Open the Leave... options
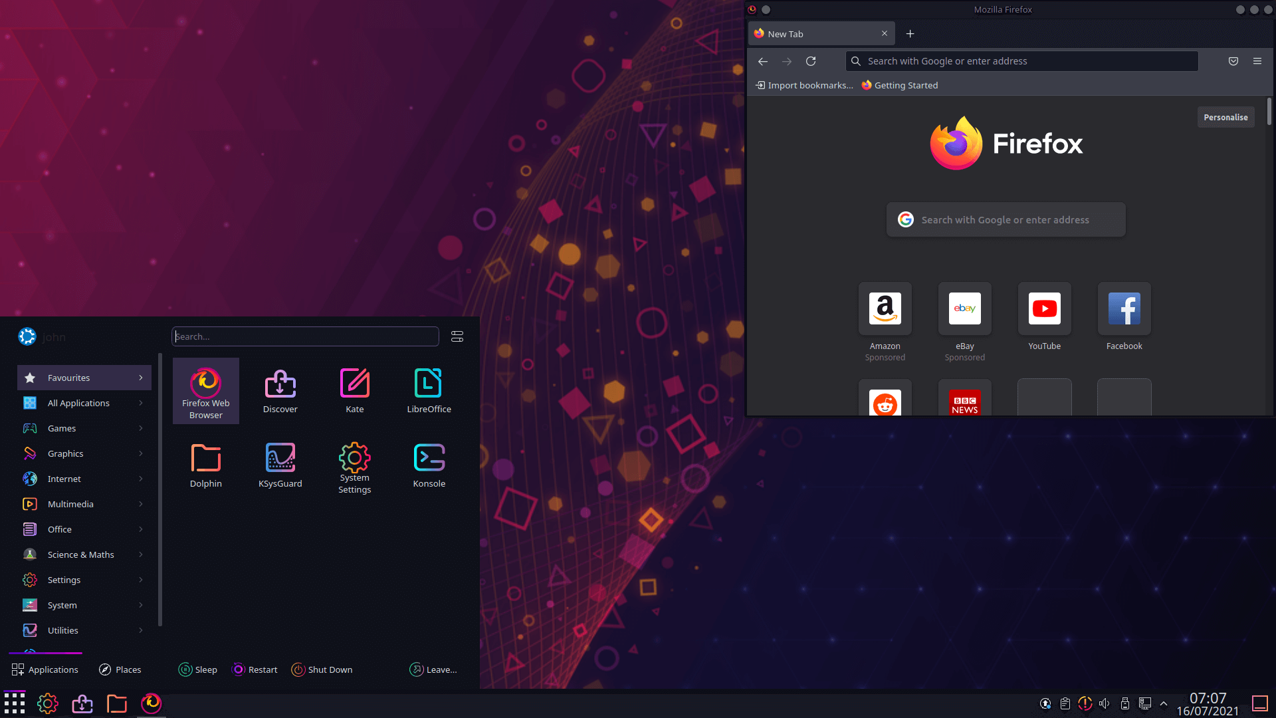The width and height of the screenshot is (1276, 718). pyautogui.click(x=433, y=669)
